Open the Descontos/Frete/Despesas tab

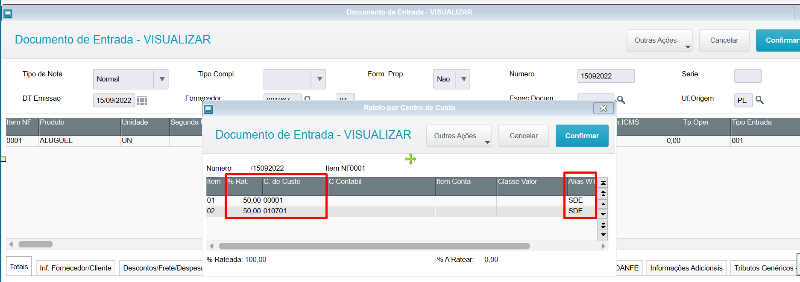click(162, 268)
